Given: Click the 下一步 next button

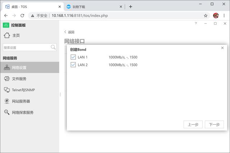Looking at the screenshot, I should click(214, 124).
